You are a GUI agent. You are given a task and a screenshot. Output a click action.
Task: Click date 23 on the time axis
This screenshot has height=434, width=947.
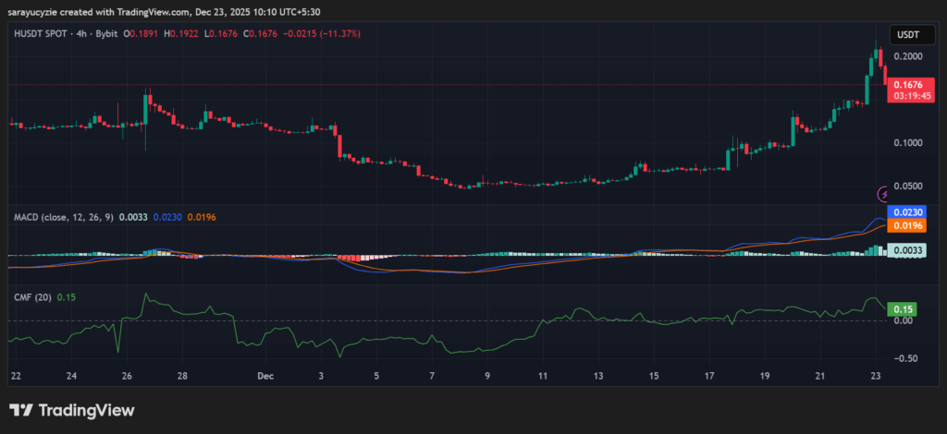(876, 377)
